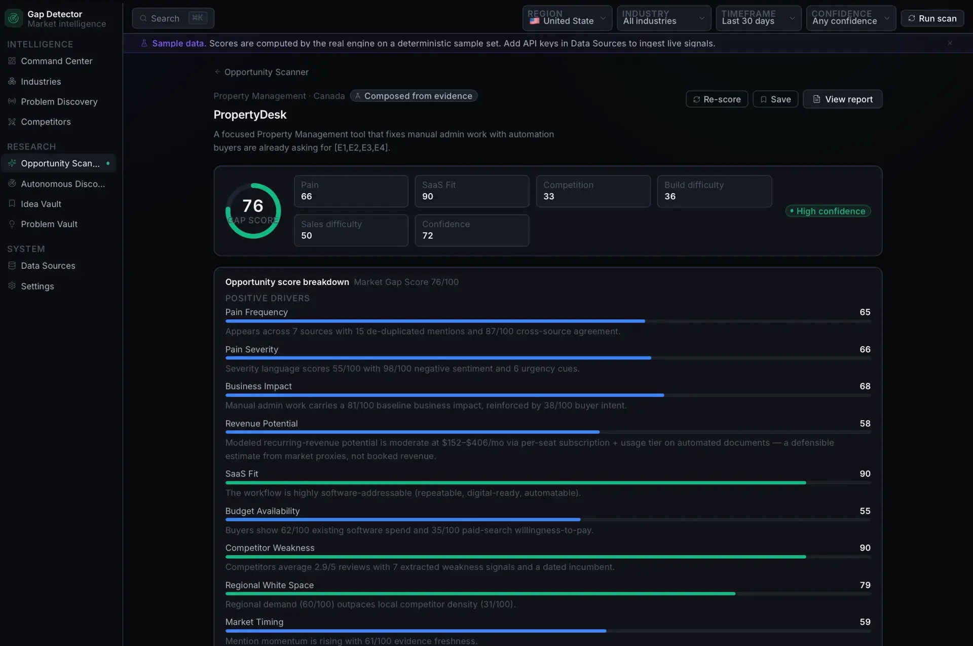Open Command Center from sidebar
The height and width of the screenshot is (646, 973).
pos(58,61)
